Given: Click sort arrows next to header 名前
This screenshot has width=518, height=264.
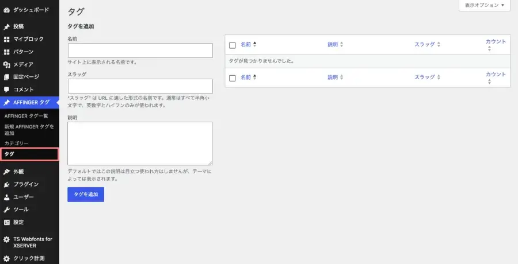Looking at the screenshot, I should point(255,44).
